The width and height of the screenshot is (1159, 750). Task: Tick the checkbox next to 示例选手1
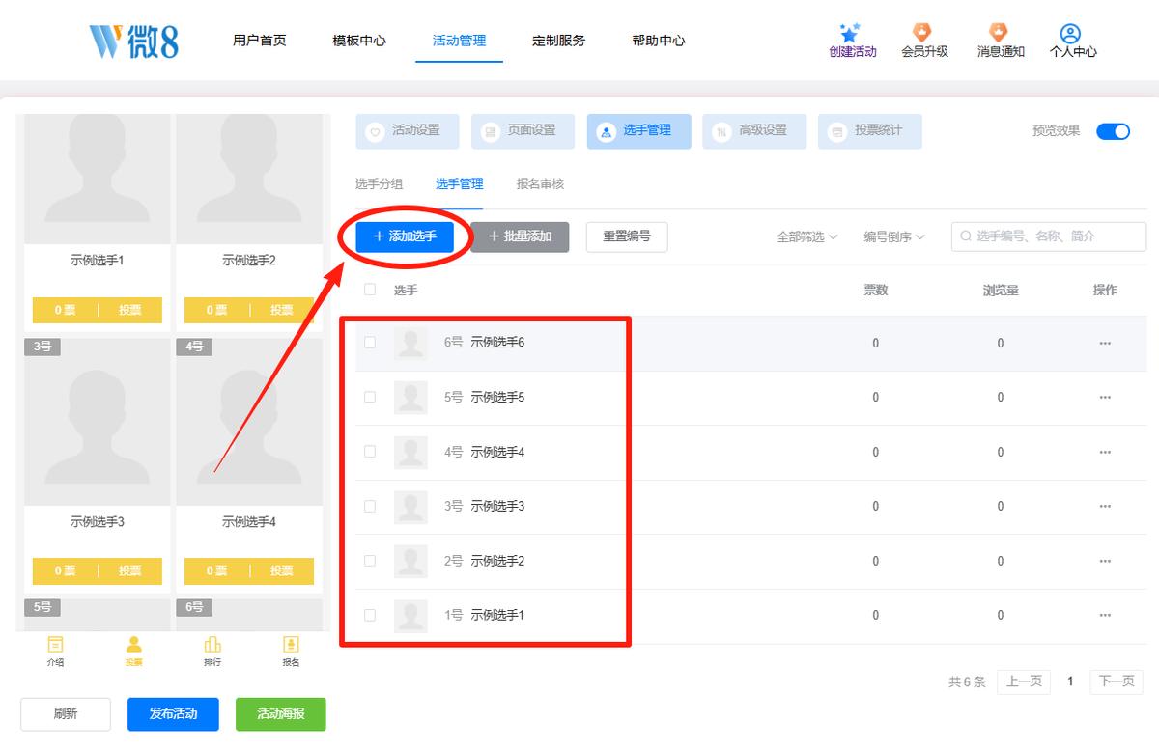click(x=370, y=615)
